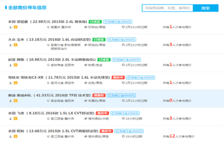The image size is (224, 142).
Task: Click the 已冻结订金6000元 tag on 奥迪A6L
Action: (121, 95)
